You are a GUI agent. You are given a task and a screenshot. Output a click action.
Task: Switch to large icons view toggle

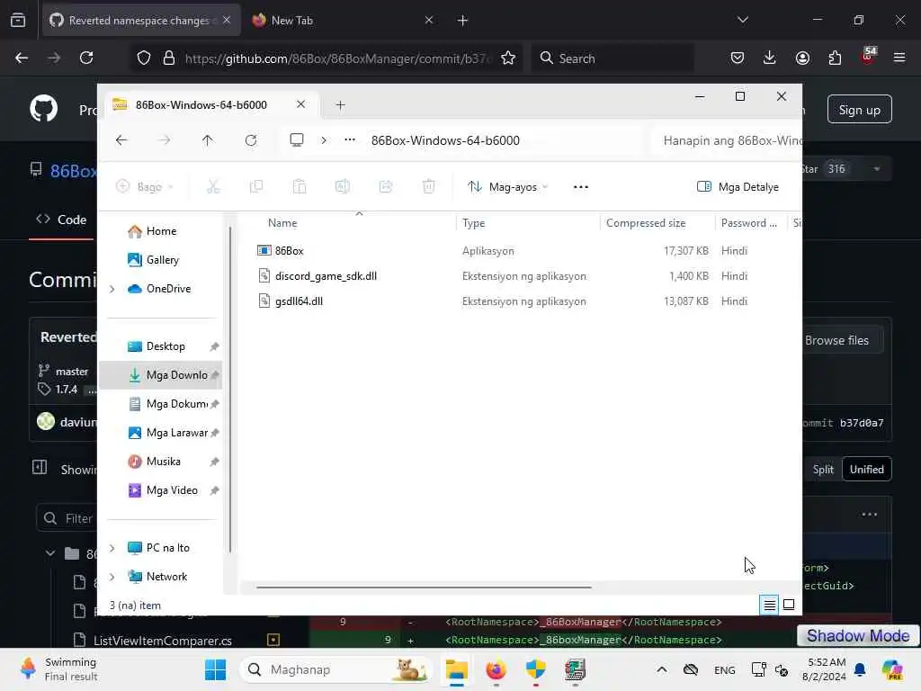click(x=789, y=605)
